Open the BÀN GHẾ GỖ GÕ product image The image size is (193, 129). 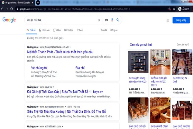138,110
